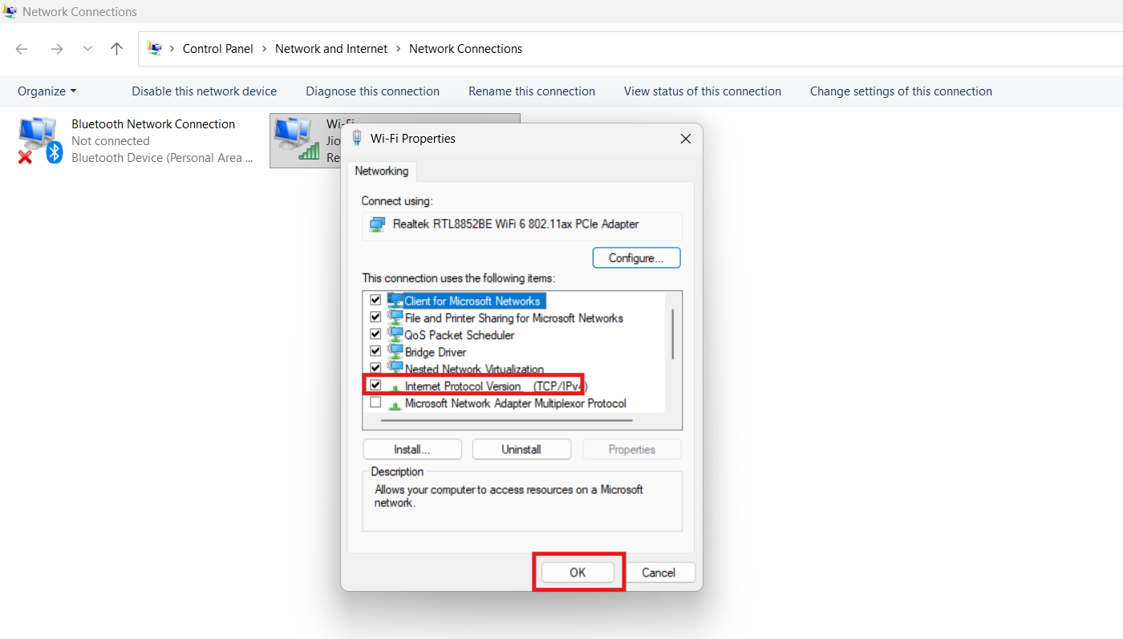The width and height of the screenshot is (1123, 639).
Task: Select Client for Microsoft Networks item text
Action: 472,301
